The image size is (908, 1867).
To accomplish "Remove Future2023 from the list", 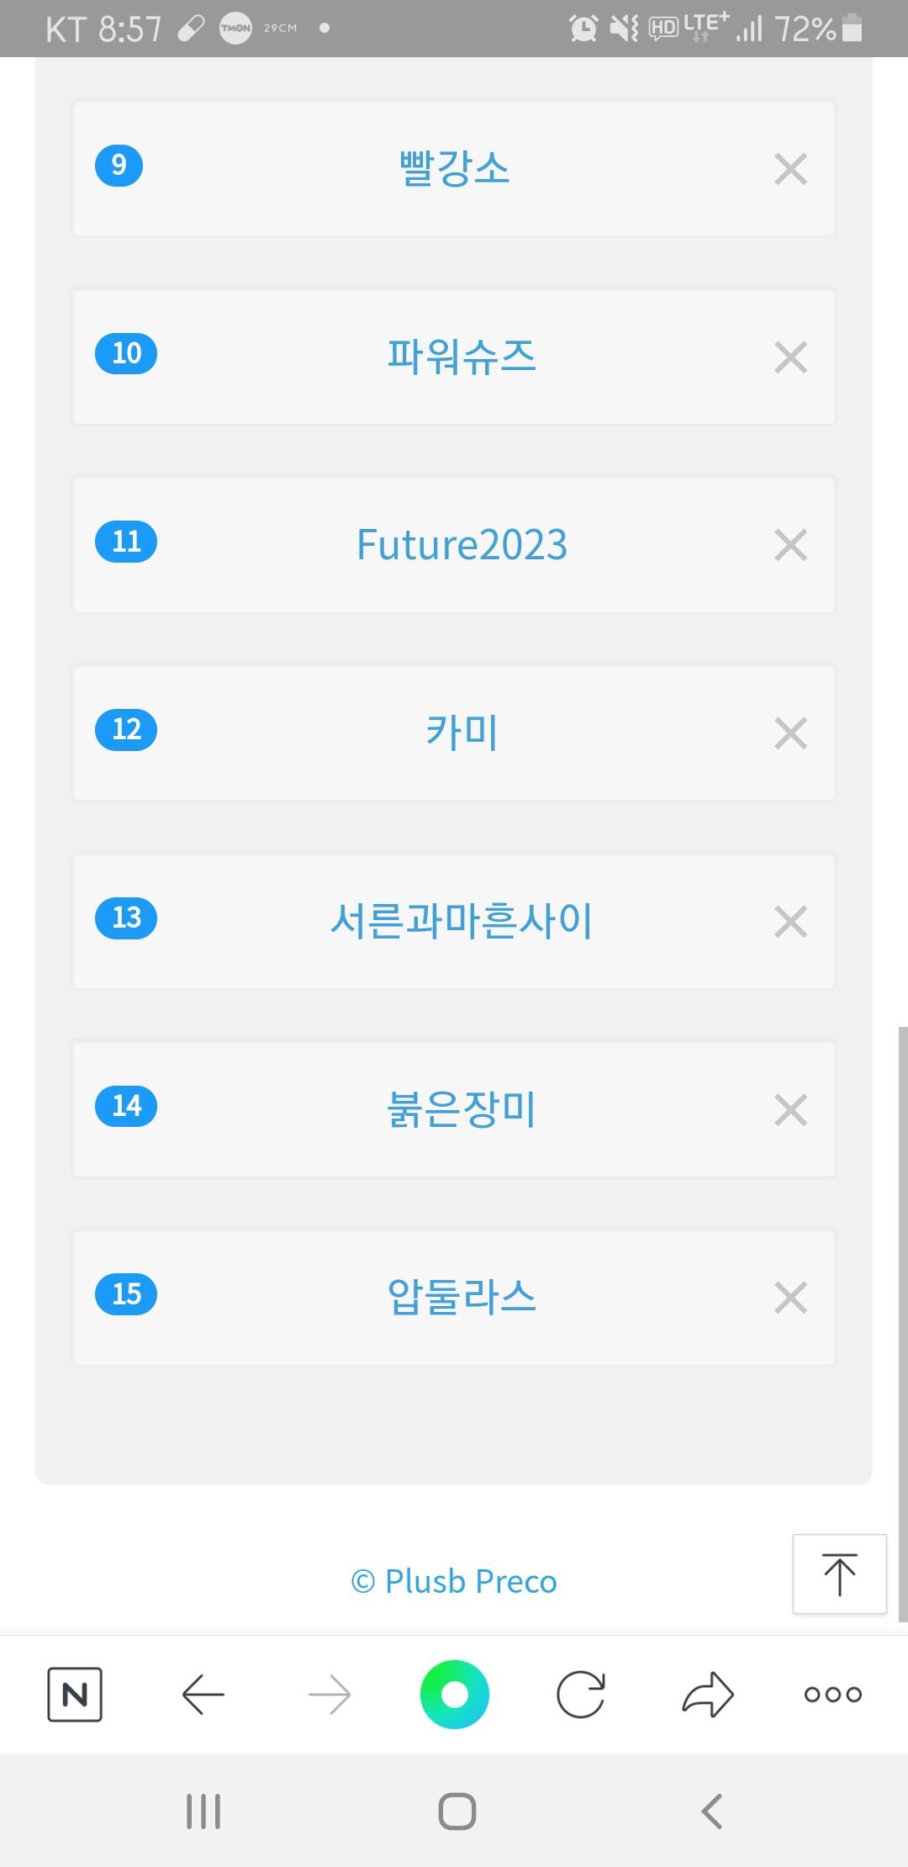I will (790, 545).
